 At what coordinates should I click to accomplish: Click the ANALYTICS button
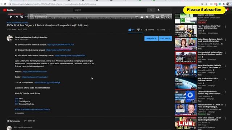click(x=151, y=39)
